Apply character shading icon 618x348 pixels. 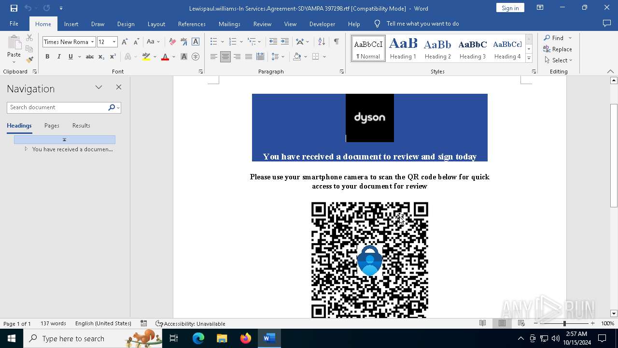[x=184, y=57]
